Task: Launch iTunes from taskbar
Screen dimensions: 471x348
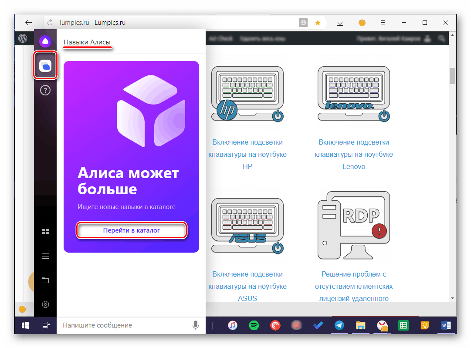Action: pyautogui.click(x=233, y=325)
